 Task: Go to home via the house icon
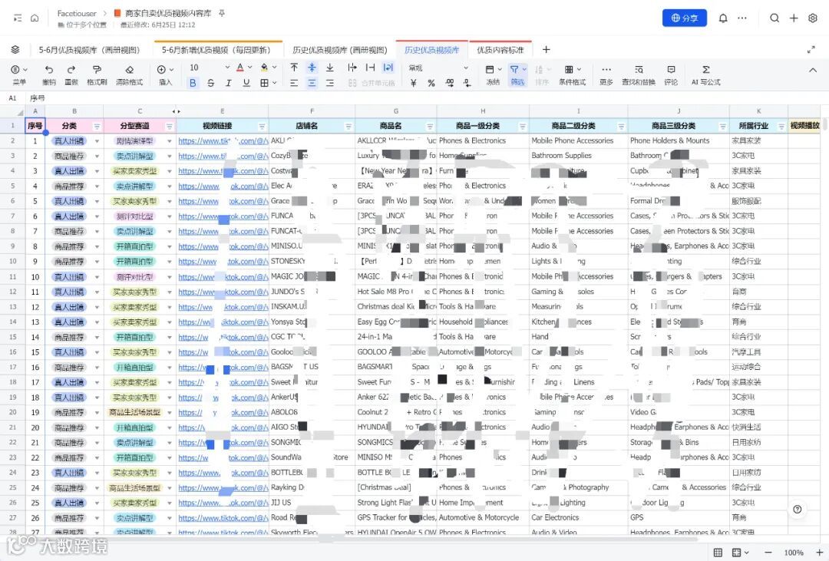[x=35, y=18]
